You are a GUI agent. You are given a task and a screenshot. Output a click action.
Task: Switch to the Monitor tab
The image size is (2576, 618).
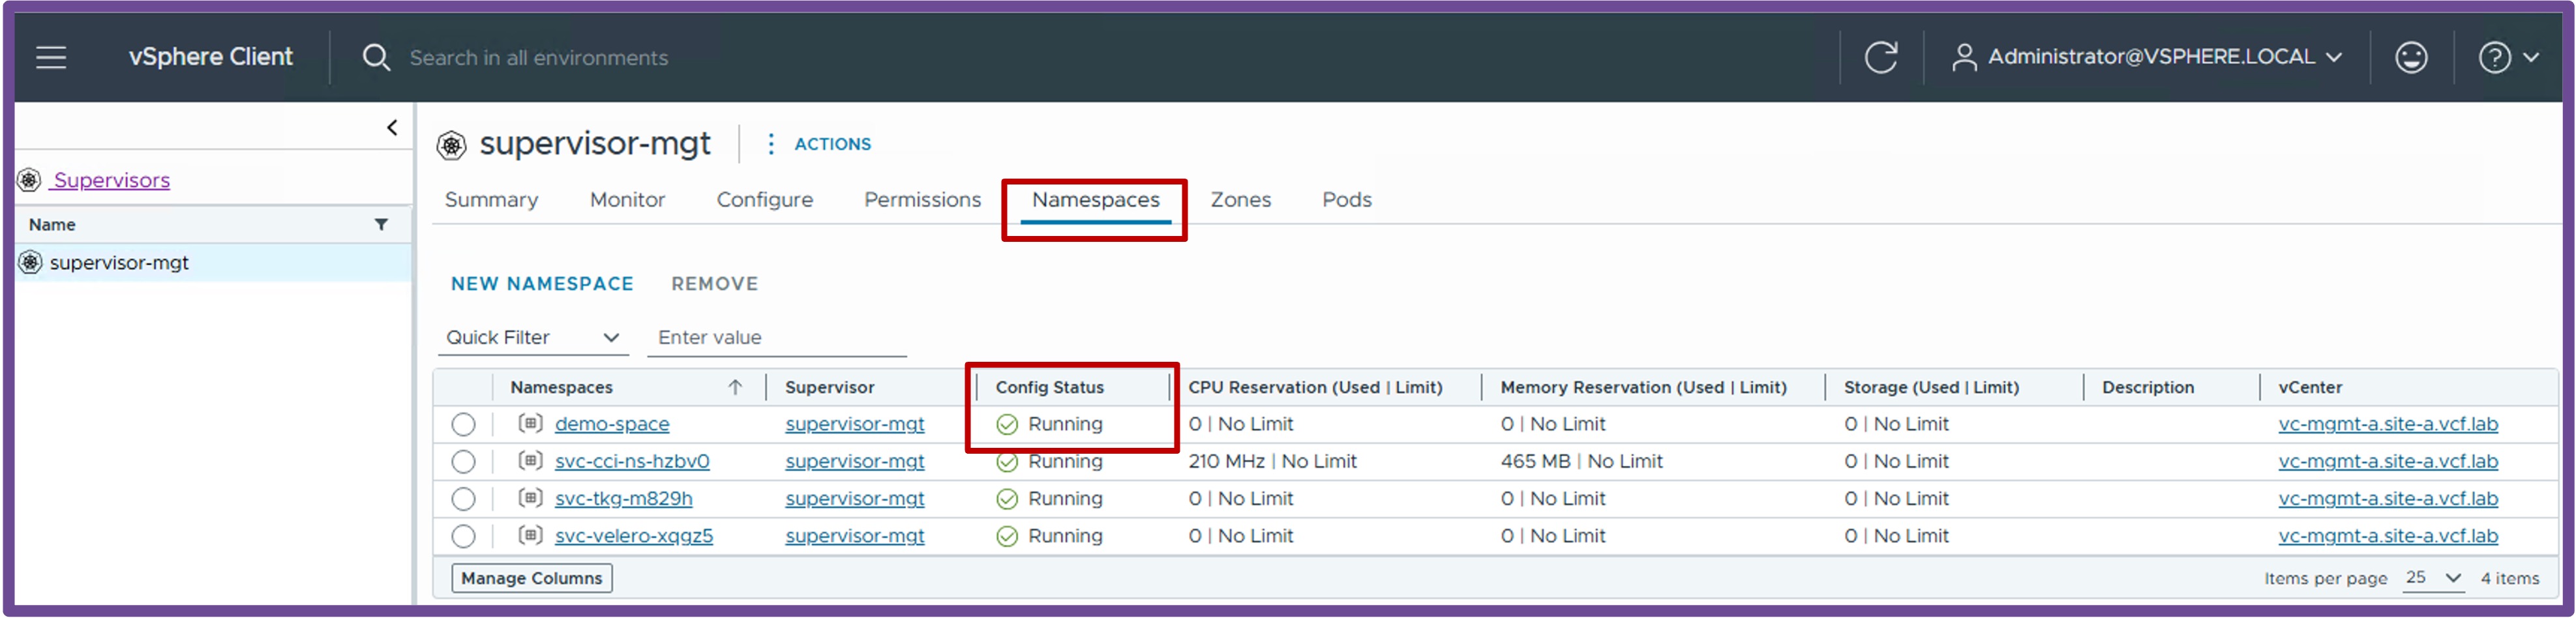(x=627, y=200)
